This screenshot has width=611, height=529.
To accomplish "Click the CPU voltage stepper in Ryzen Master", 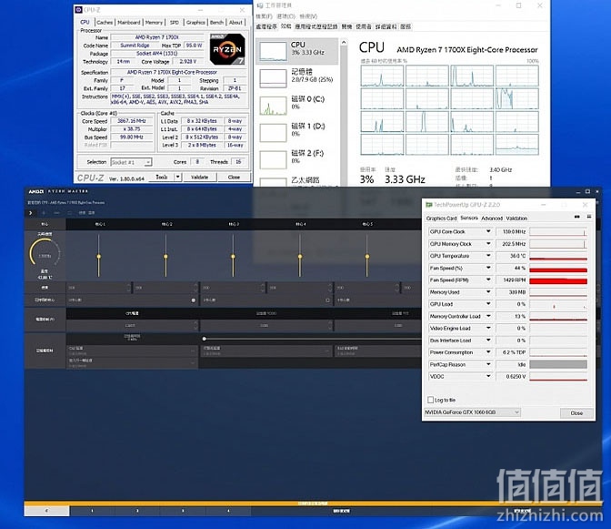I will coord(195,325).
